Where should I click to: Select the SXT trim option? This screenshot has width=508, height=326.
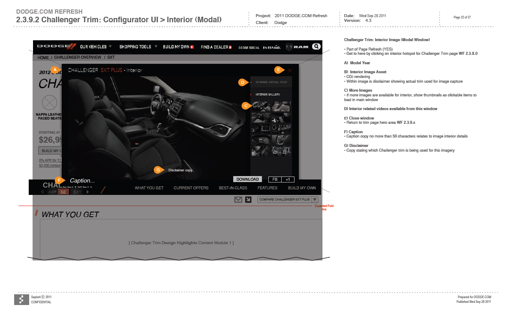click(77, 192)
